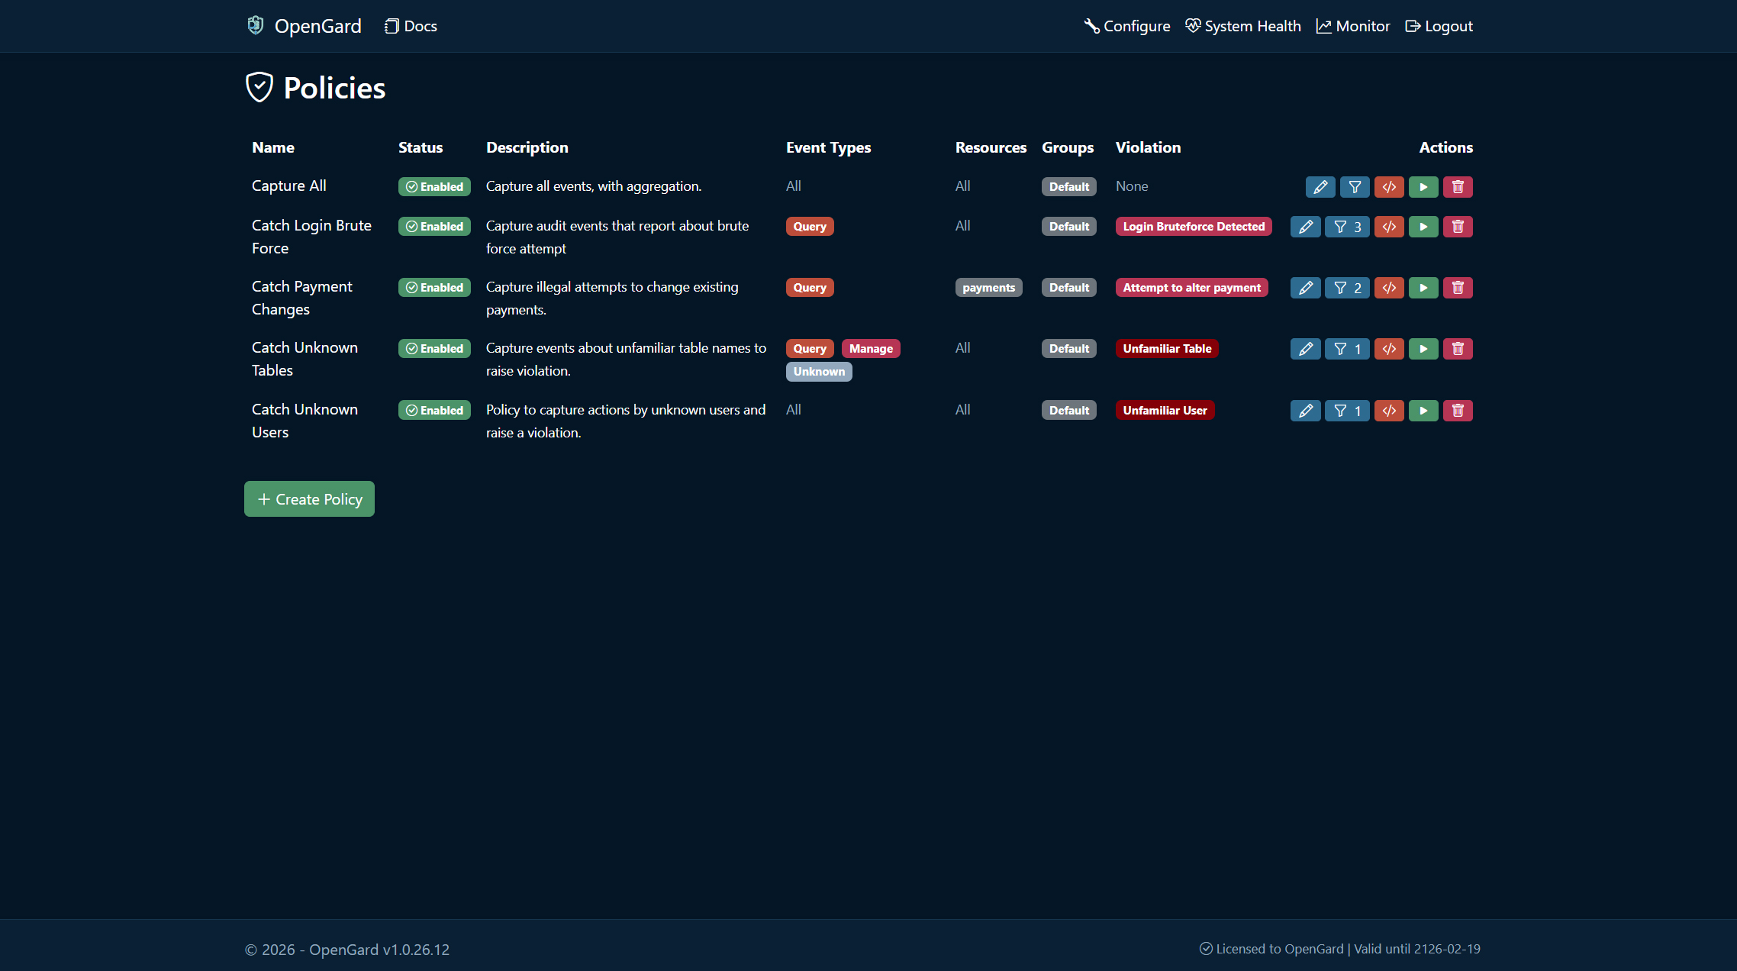The height and width of the screenshot is (971, 1737).
Task: Run the Catch Payment Changes policy
Action: [x=1423, y=287]
